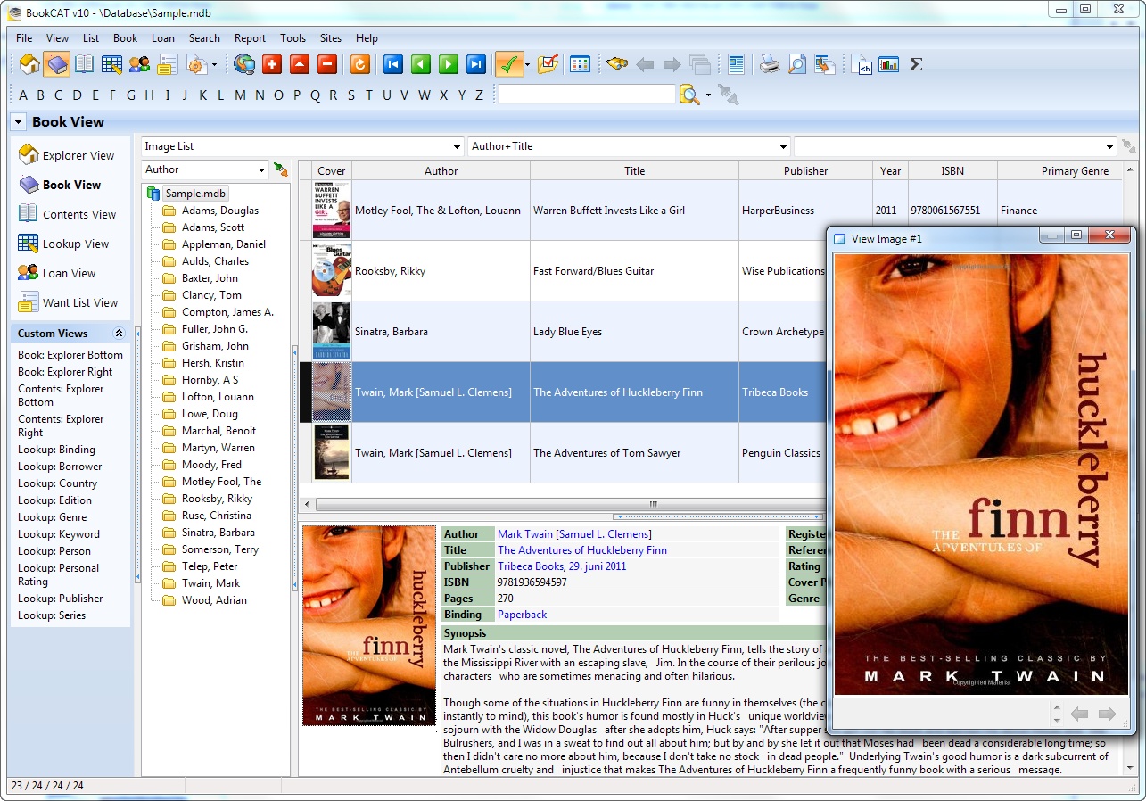Click the orange refresh icon
Image resolution: width=1146 pixels, height=801 pixels.
click(x=360, y=64)
